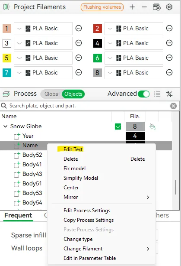Choose Edit in Parameter Table

pyautogui.click(x=102, y=258)
